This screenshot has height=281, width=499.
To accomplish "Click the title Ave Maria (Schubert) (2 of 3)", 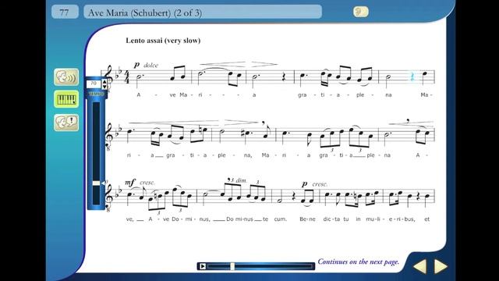I will point(145,12).
